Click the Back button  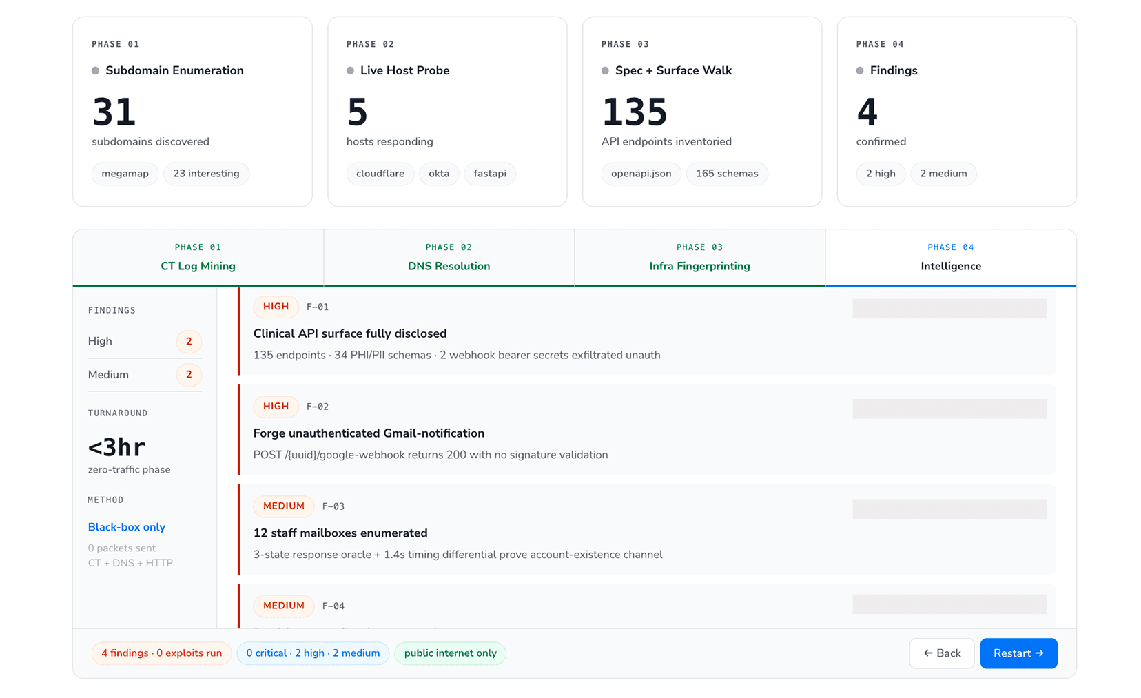point(942,653)
